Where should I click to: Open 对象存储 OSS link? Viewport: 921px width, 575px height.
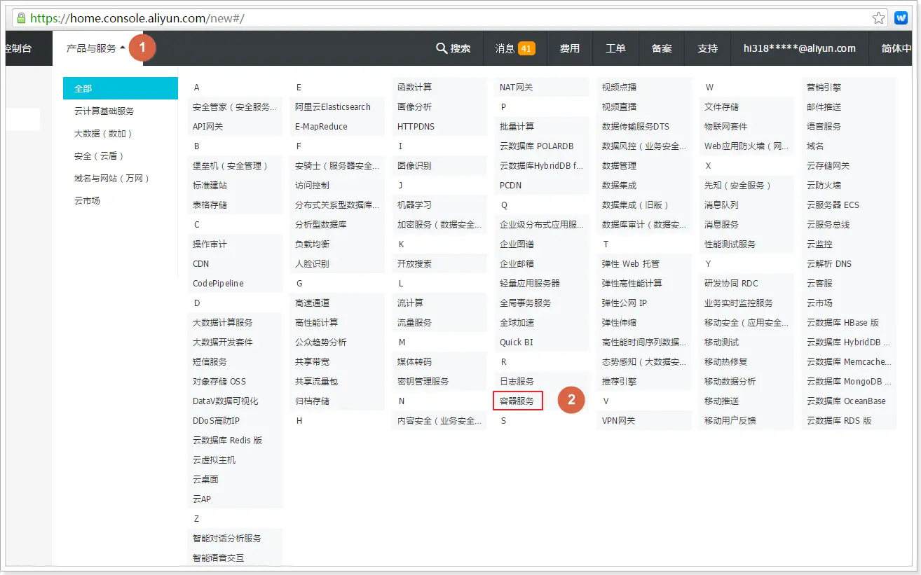(x=219, y=382)
